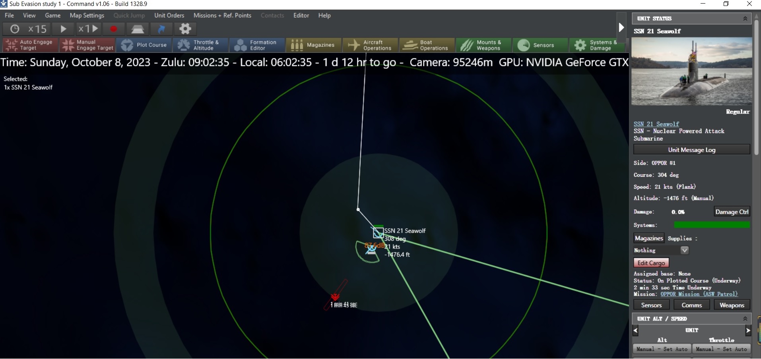Click the Comms button
The width and height of the screenshot is (761, 359).
coord(692,305)
